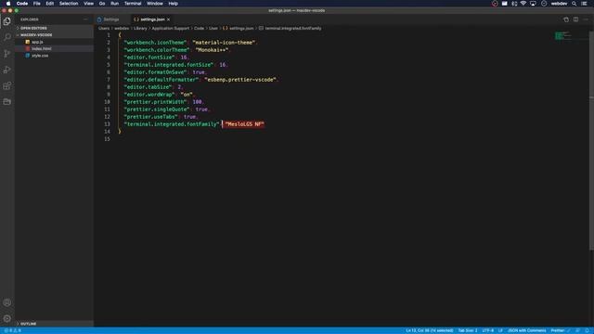Change UTF-8 encoding in status bar
The height and width of the screenshot is (334, 594).
tap(487, 330)
